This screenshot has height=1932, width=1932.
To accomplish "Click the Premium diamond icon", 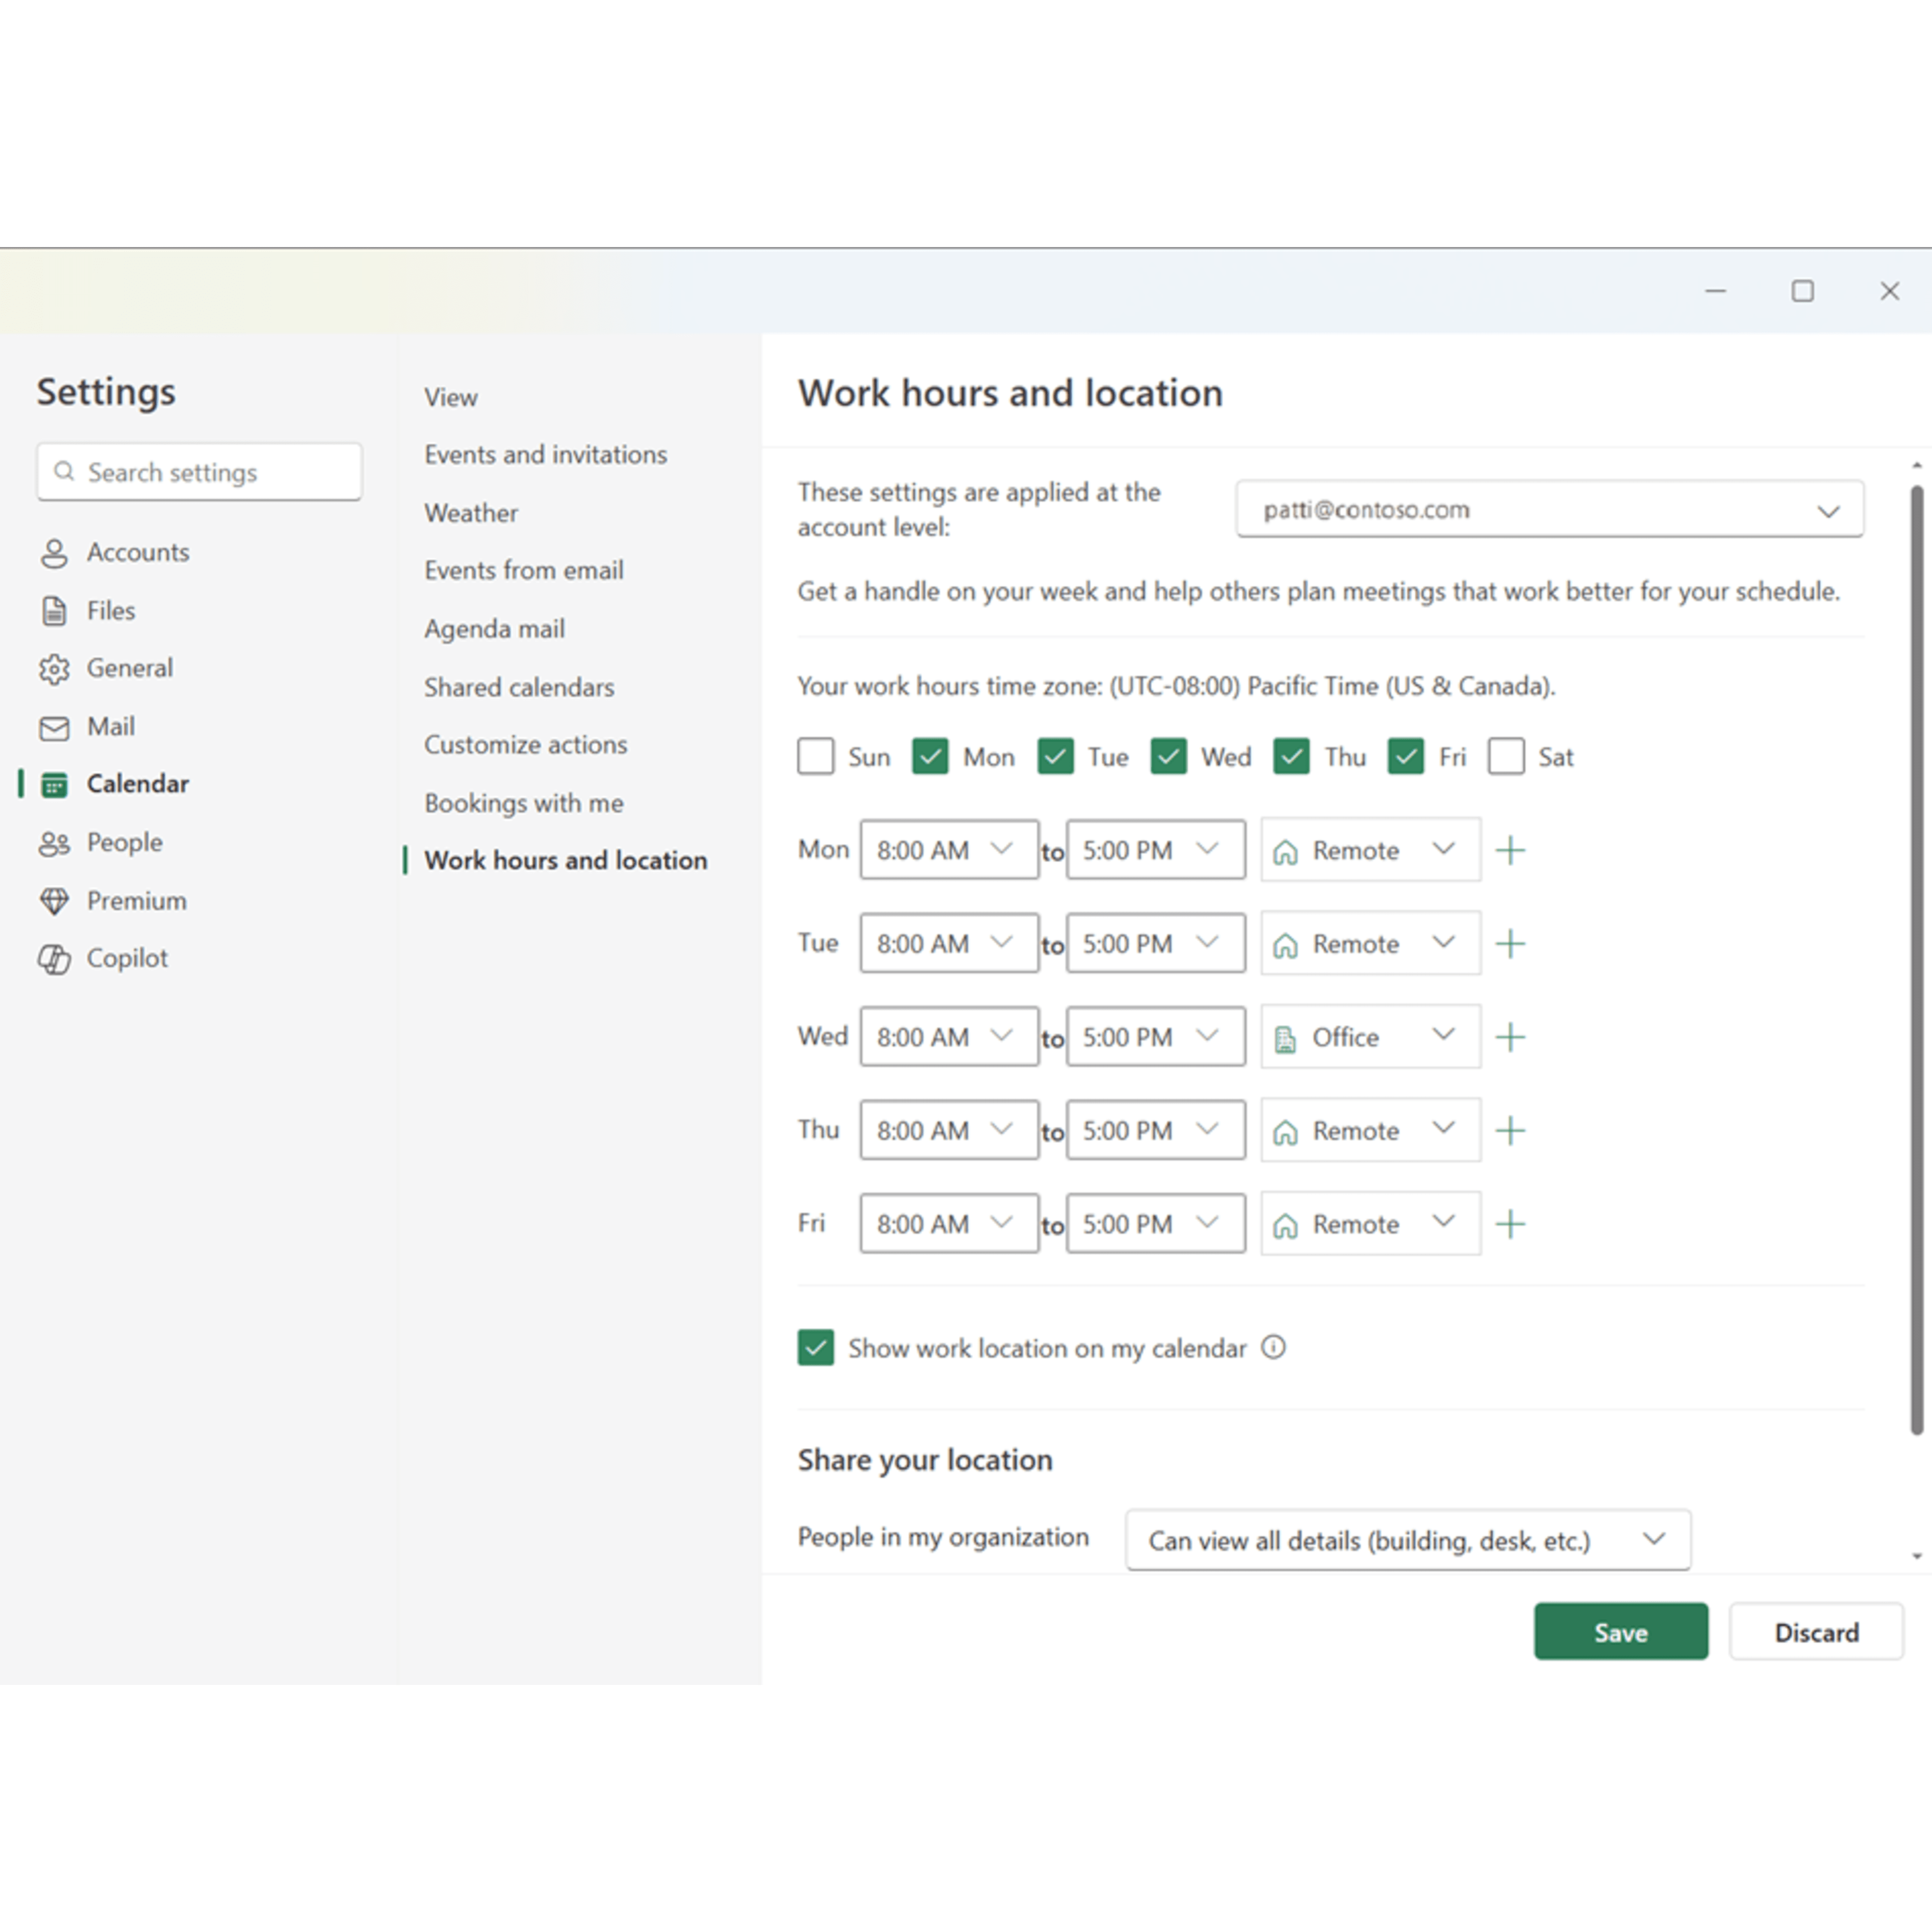I will [x=54, y=901].
